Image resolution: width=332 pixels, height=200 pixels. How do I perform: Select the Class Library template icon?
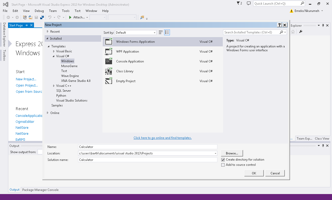pos(109,71)
